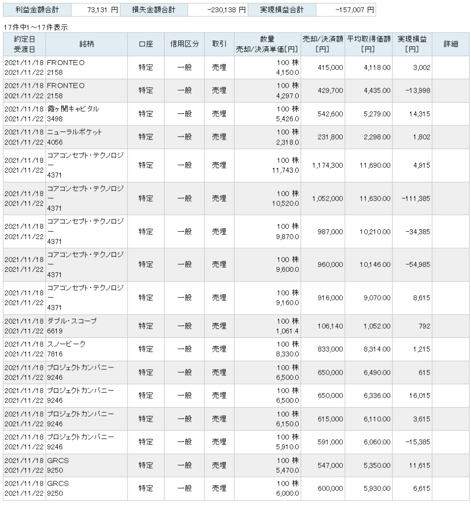Select the -34,385 realized loss value
This screenshot has width=471, height=505.
pos(418,232)
